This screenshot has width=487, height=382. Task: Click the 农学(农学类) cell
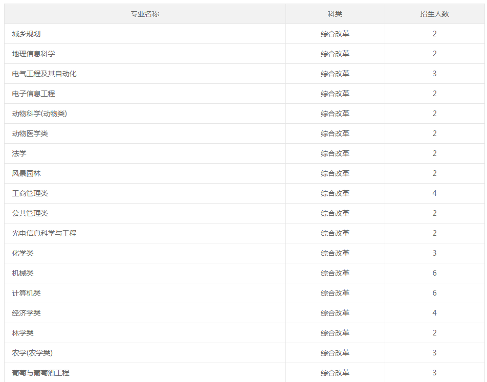point(32,353)
